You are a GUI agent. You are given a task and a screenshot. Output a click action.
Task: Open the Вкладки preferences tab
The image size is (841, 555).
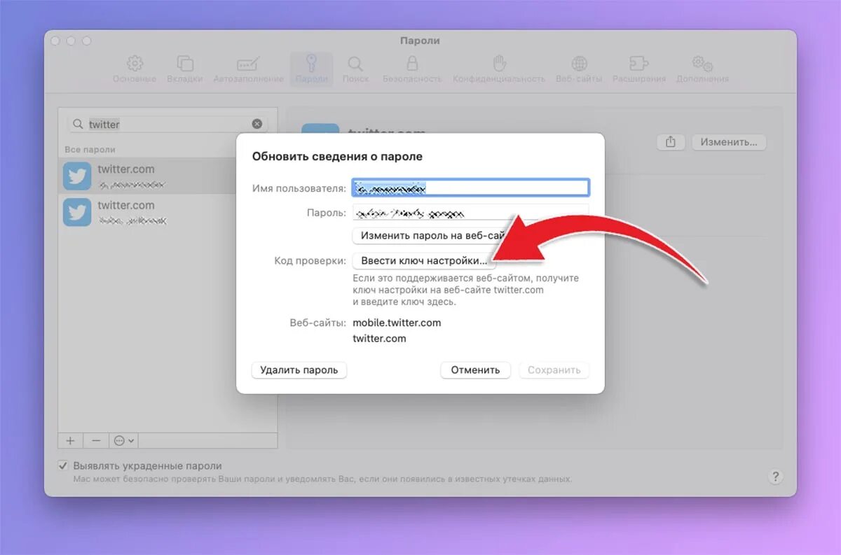pyautogui.click(x=185, y=69)
